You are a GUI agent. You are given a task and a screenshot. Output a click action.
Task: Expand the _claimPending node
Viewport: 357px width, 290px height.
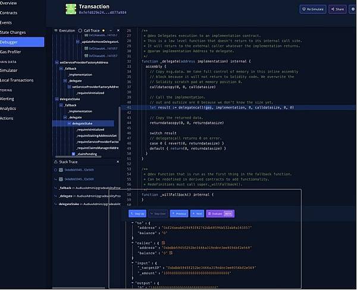click(x=74, y=154)
